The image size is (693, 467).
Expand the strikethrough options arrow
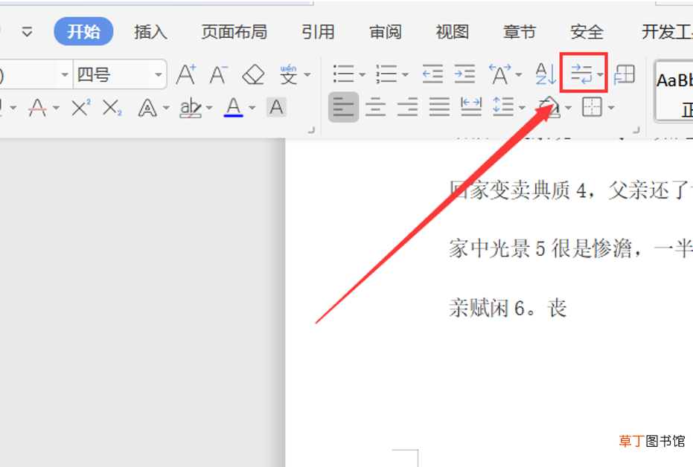56,108
